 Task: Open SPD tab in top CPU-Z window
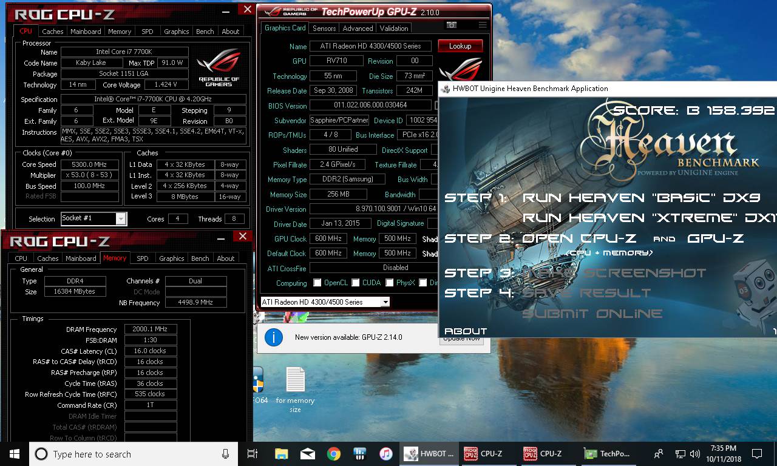click(148, 32)
